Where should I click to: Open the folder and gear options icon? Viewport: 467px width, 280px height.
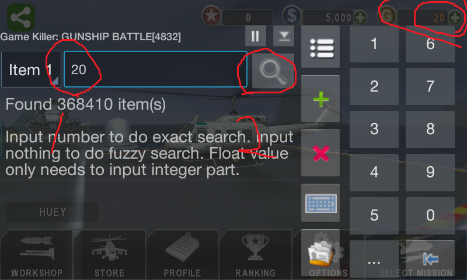(320, 253)
